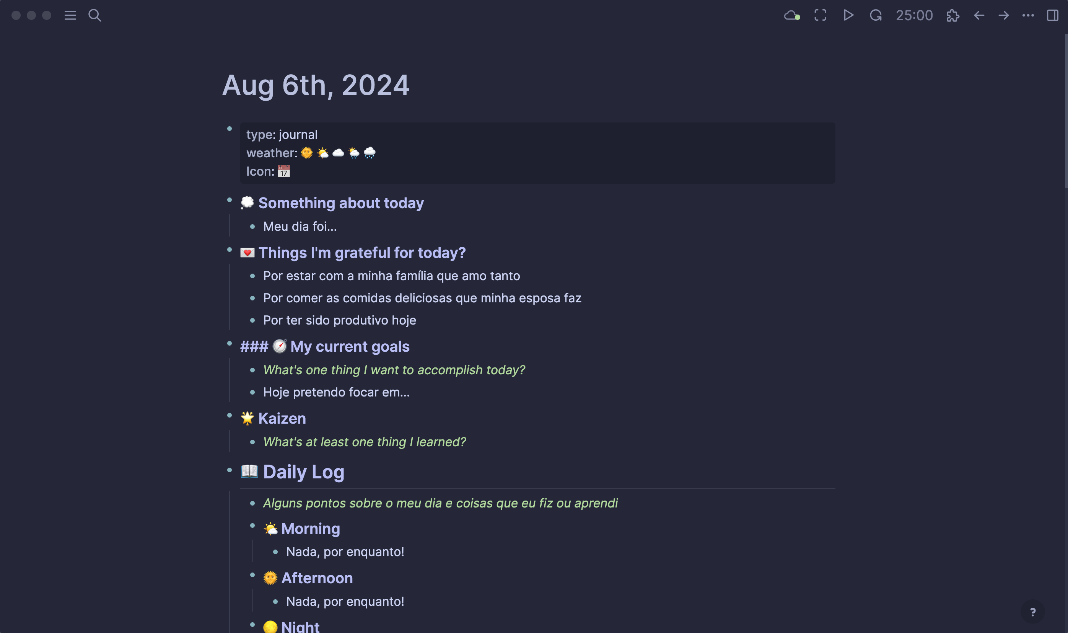Screen dimensions: 1068x633
Task: Click the vertical scrollbar on right edge
Action: coord(1066,111)
